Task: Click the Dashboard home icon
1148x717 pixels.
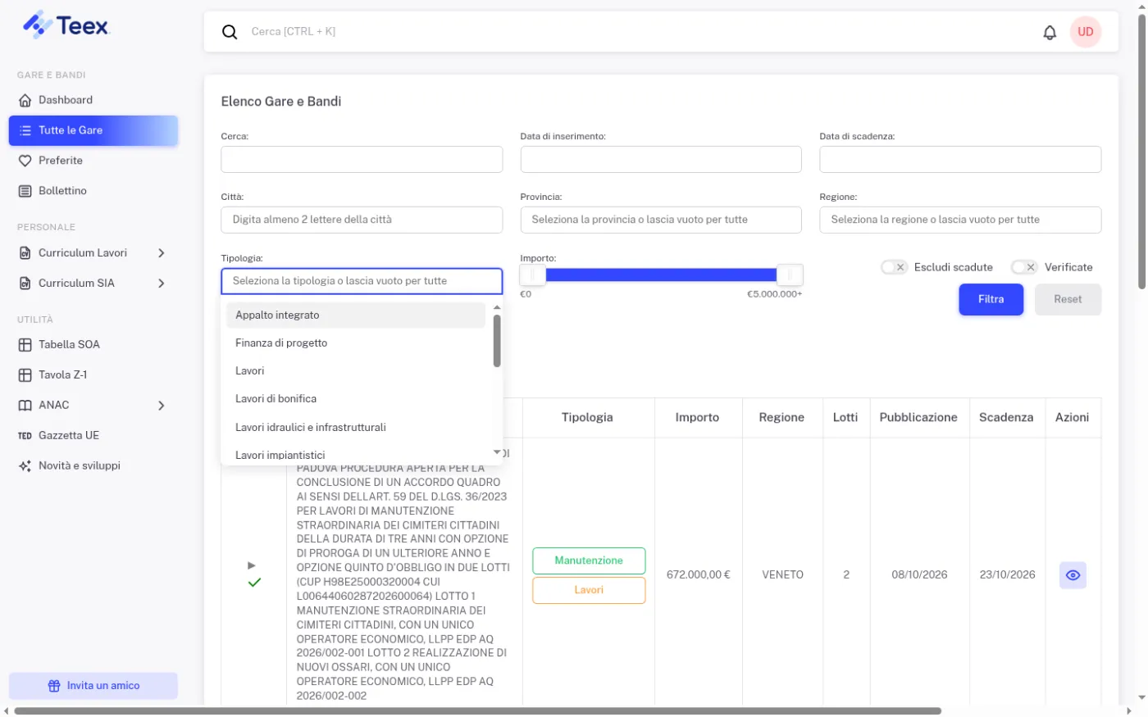Action: click(x=25, y=100)
